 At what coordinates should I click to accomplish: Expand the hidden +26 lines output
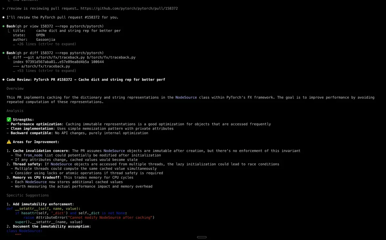pyautogui.click(x=44, y=44)
